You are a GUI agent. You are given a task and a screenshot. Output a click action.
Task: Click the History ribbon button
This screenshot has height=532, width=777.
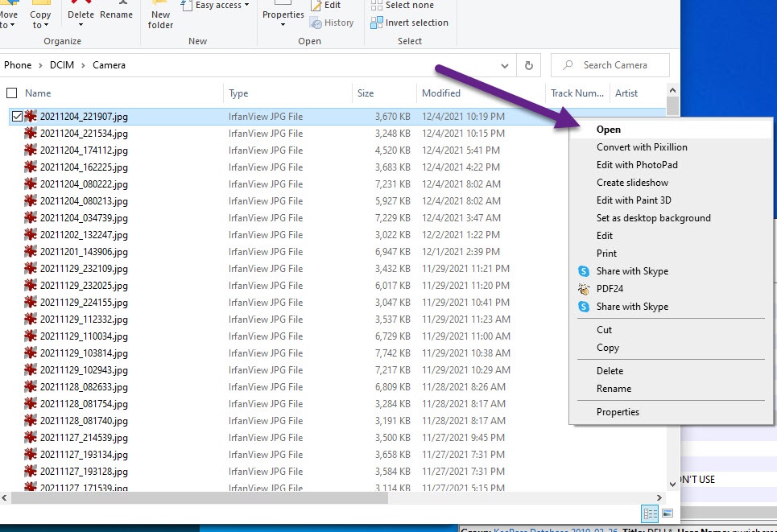click(332, 23)
